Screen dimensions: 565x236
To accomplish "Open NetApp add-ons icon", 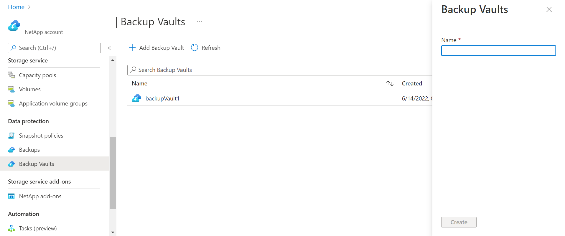I will [x=11, y=196].
